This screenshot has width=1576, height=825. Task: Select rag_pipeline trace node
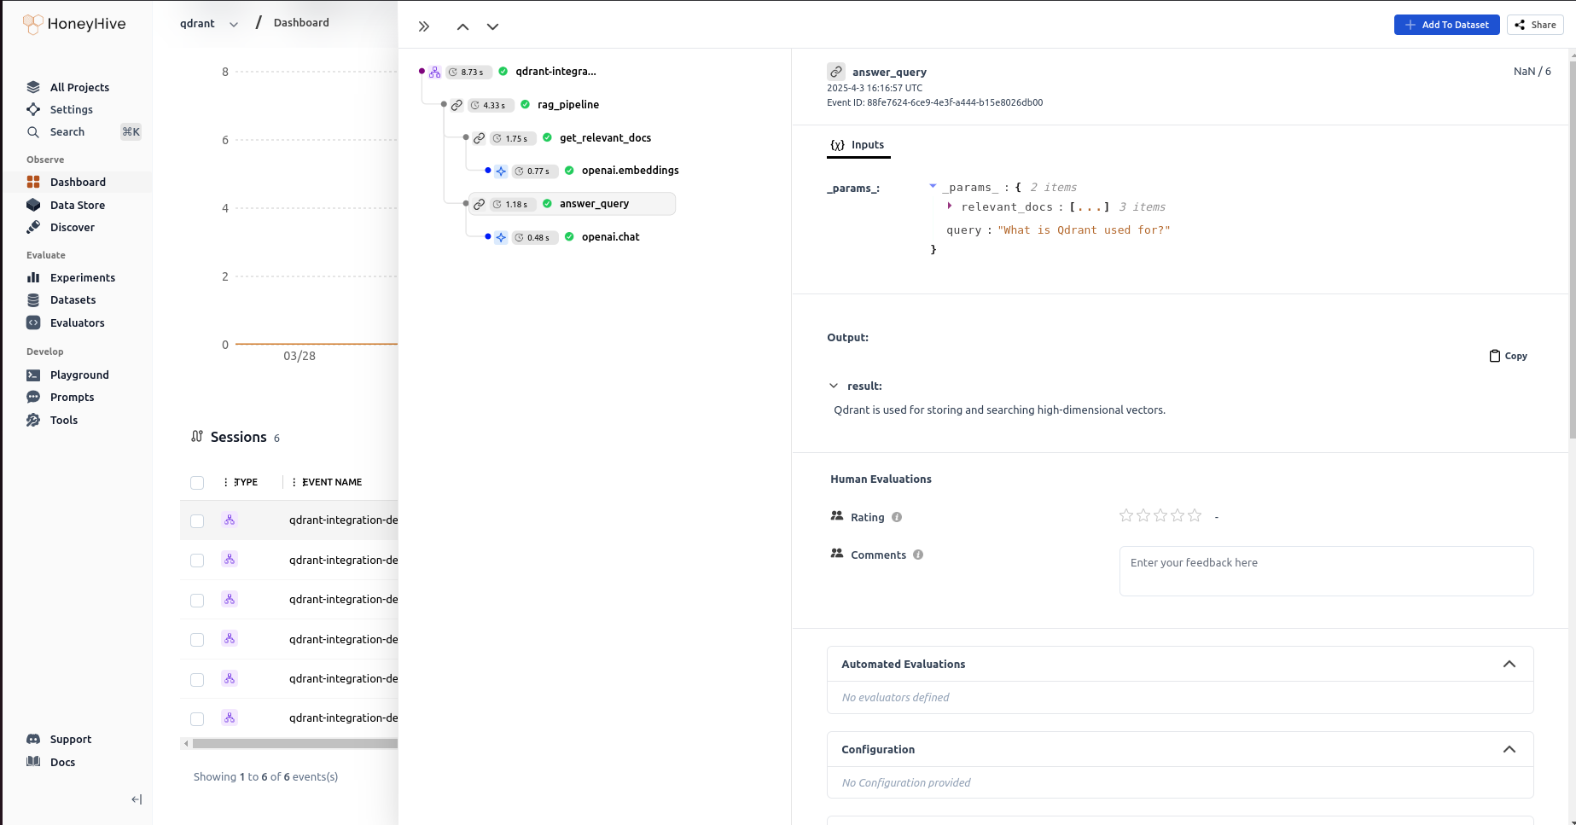coord(568,105)
